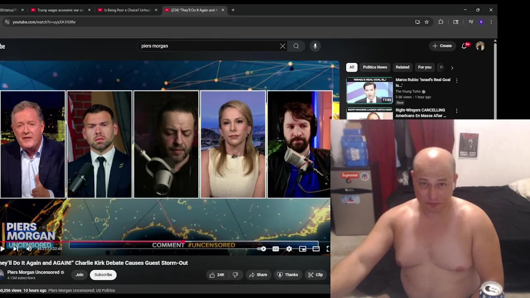Join the Piers Morgan Uncensored channel
The width and height of the screenshot is (530, 298).
79,275
